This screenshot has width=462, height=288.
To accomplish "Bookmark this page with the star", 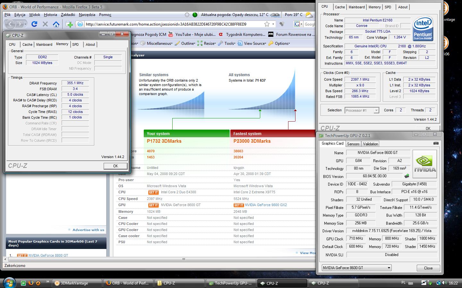I will pyautogui.click(x=267, y=24).
